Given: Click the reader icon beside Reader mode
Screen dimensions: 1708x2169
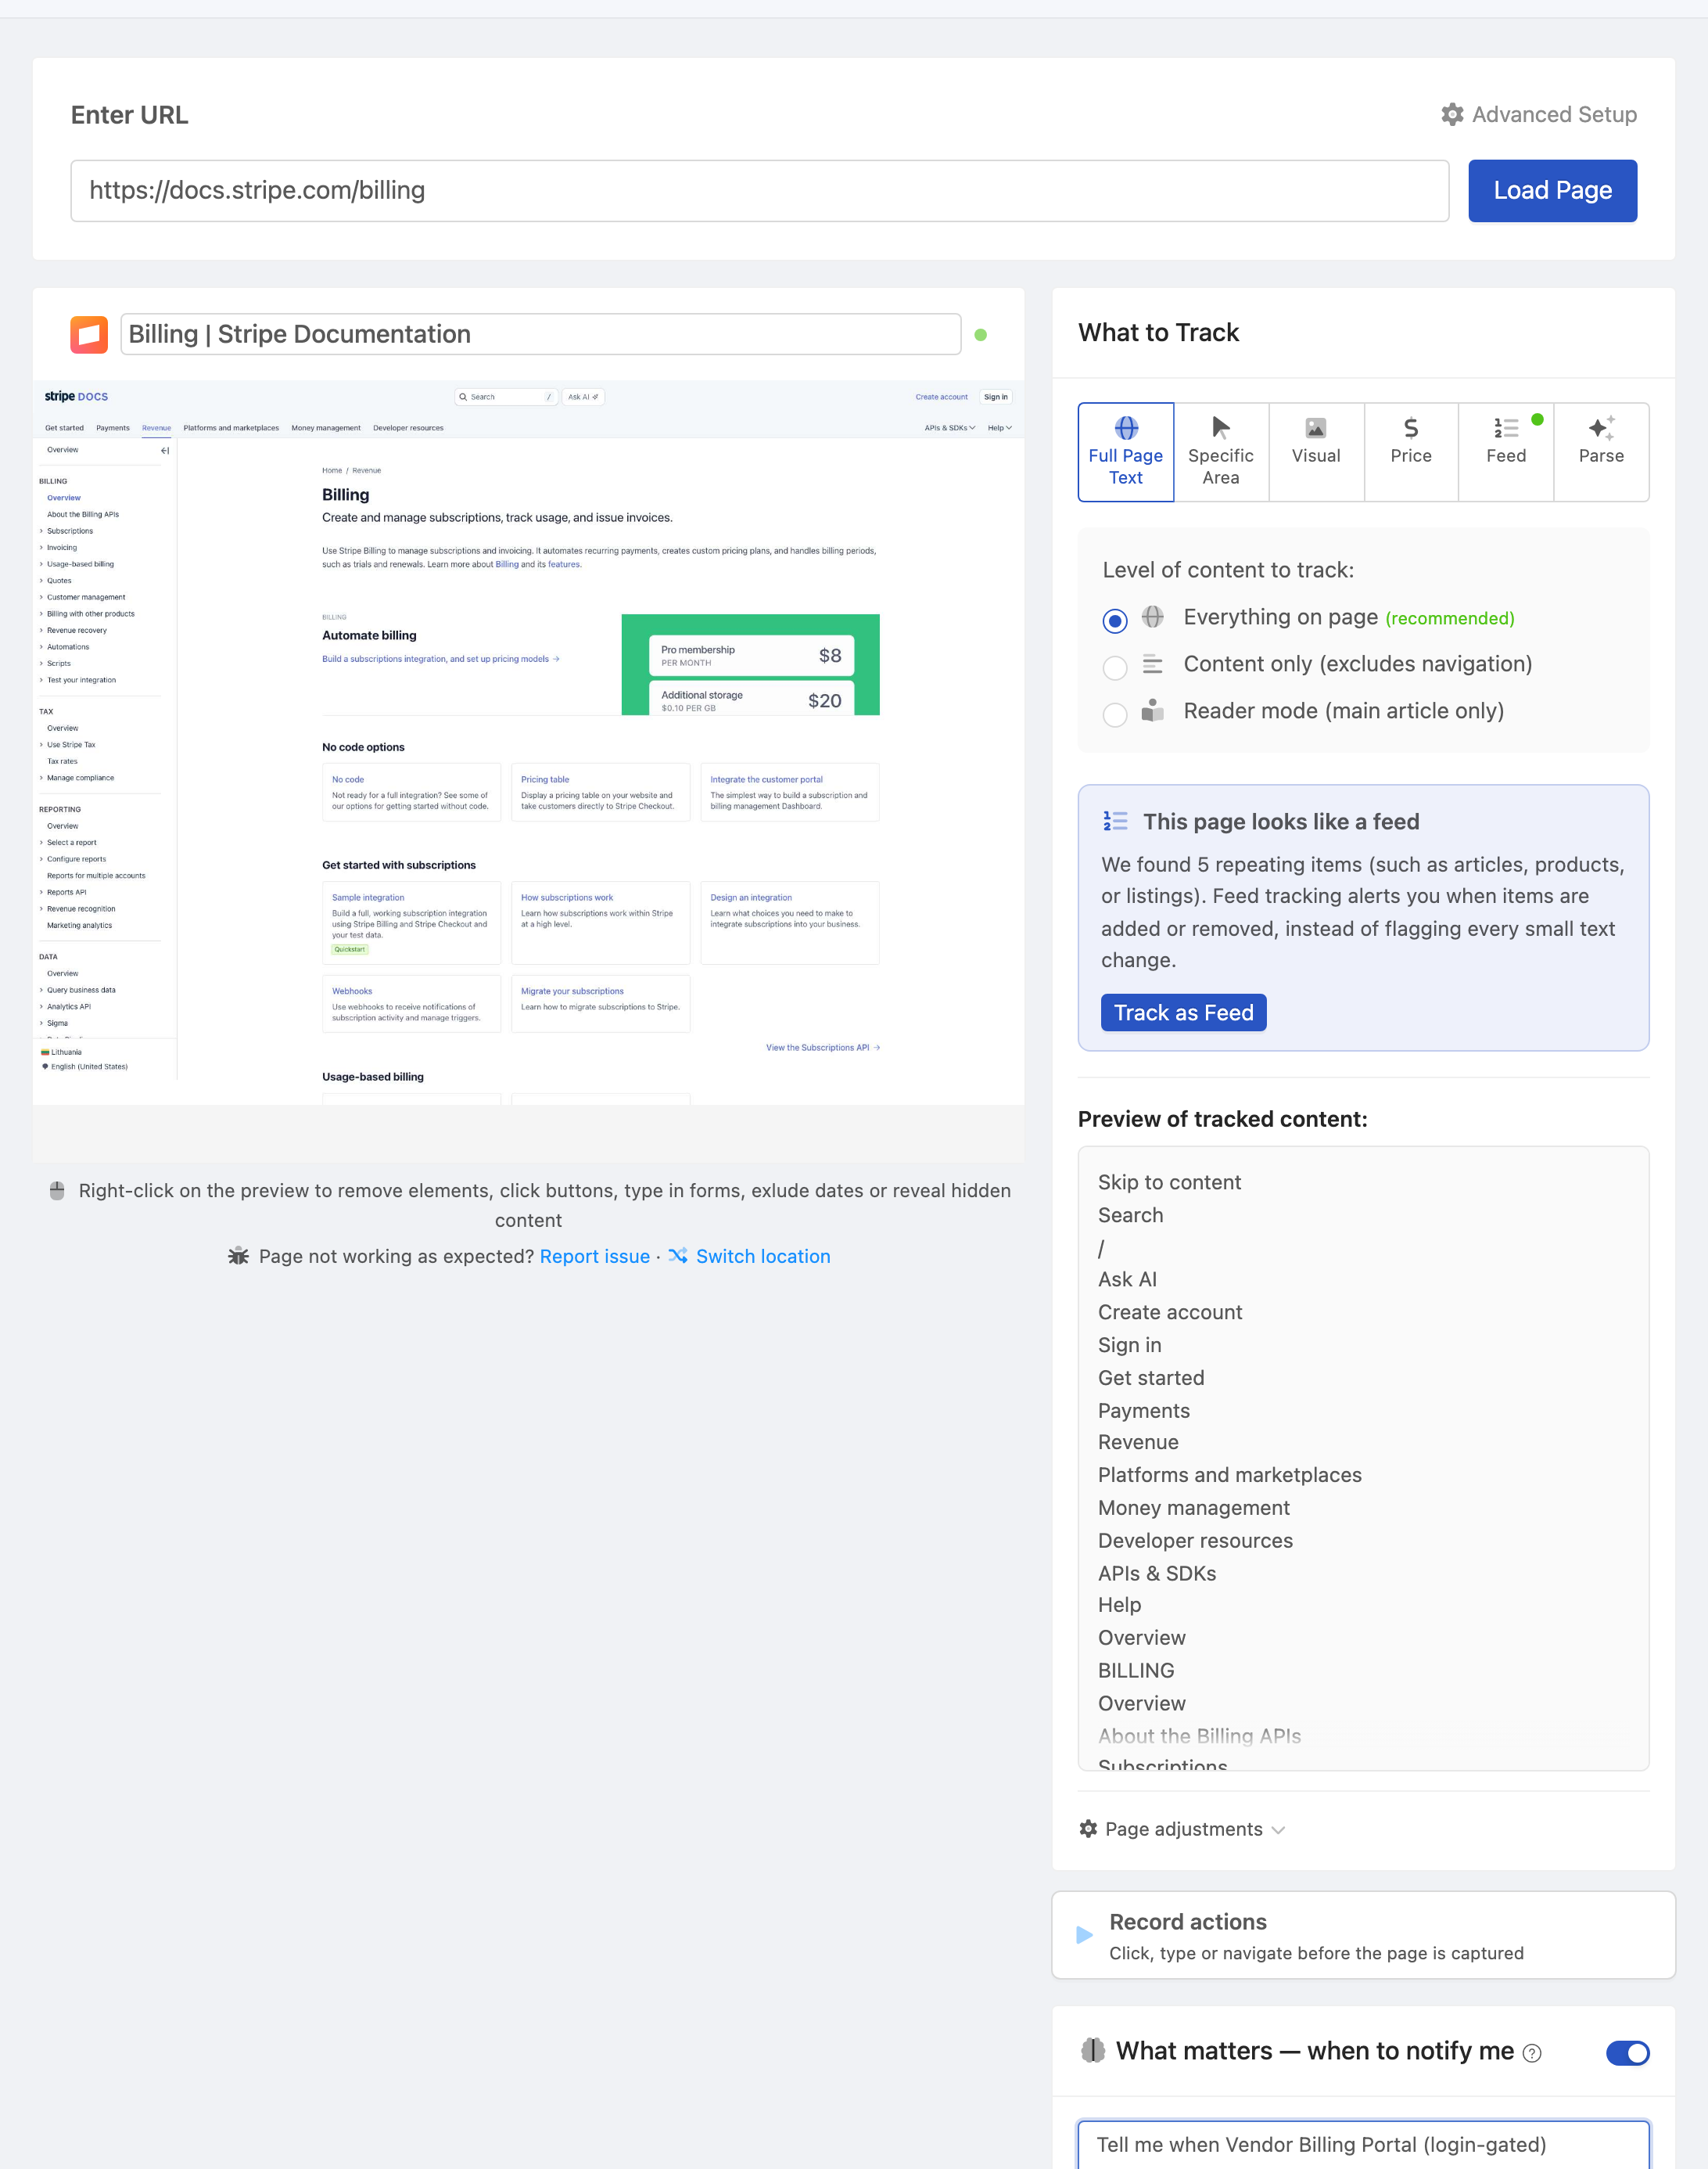Looking at the screenshot, I should point(1152,710).
